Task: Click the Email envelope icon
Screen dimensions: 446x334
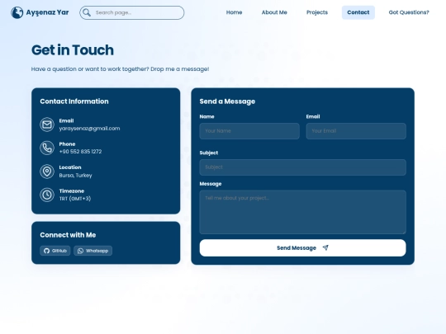Action: 47,125
